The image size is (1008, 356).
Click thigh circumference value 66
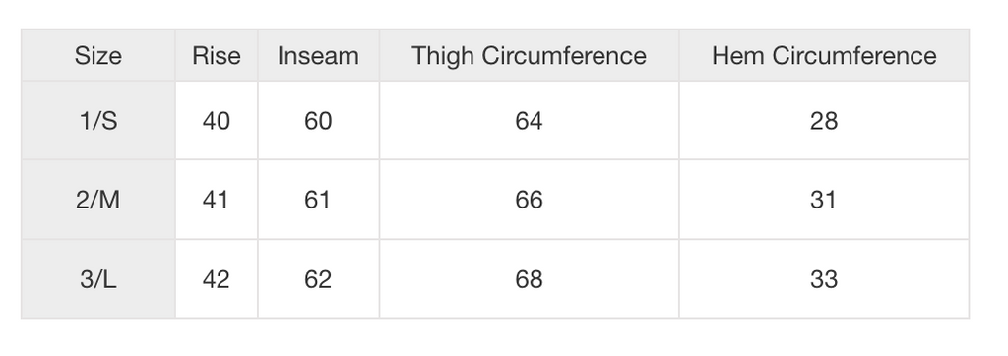click(x=529, y=200)
